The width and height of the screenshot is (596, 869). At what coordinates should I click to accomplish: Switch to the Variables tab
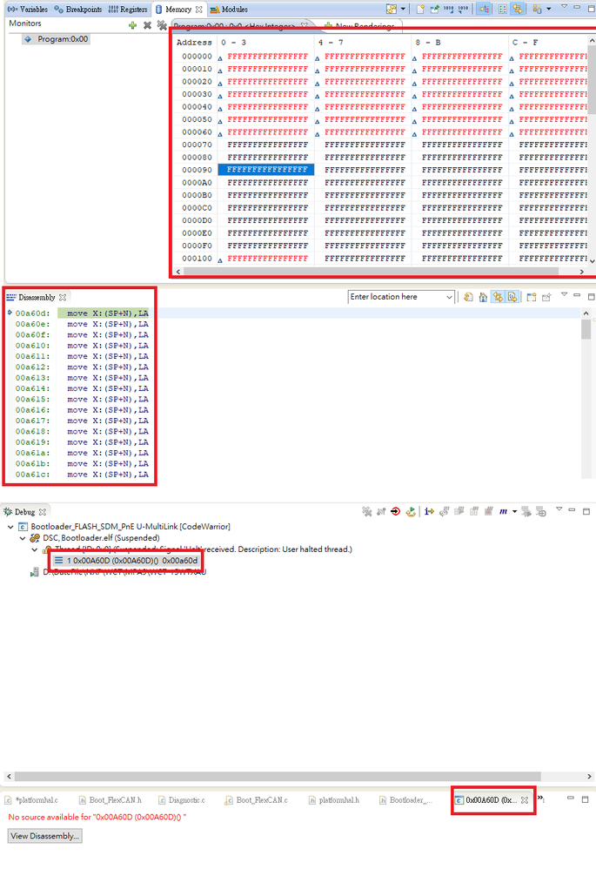(x=28, y=10)
